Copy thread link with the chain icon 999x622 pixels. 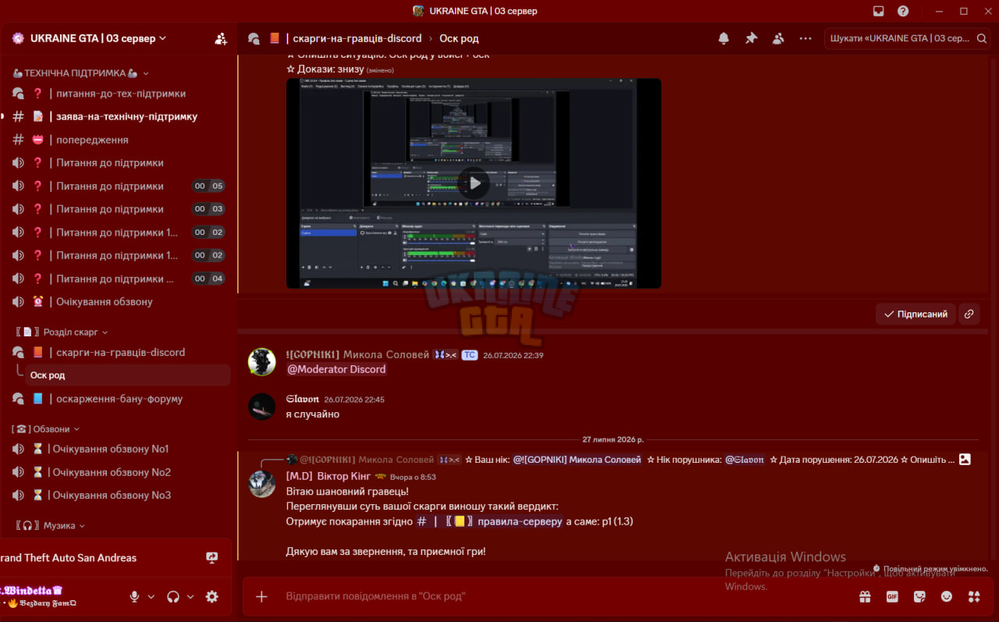pos(969,314)
